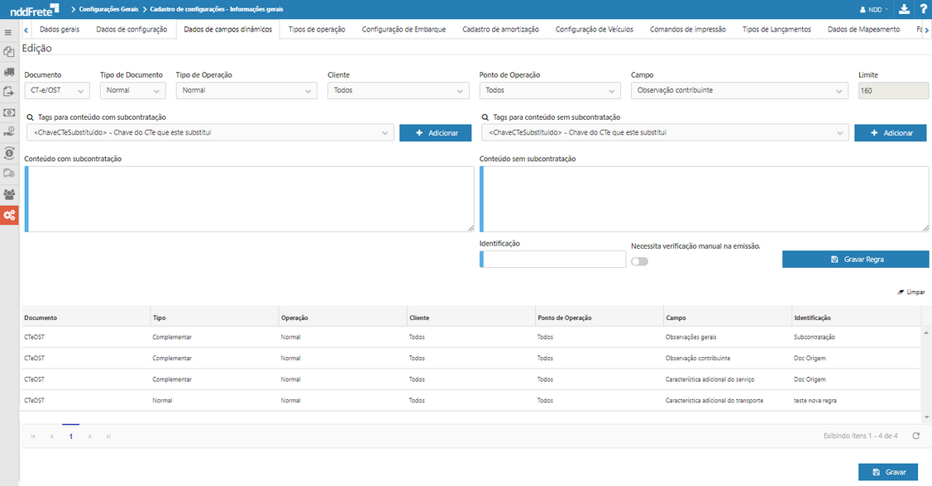Viewport: 932px width, 486px height.
Task: Expand the Documento dropdown
Action: pyautogui.click(x=57, y=90)
